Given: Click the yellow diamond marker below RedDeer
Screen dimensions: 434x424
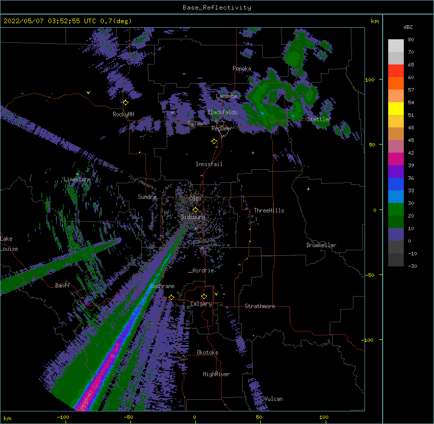Looking at the screenshot, I should 214,142.
